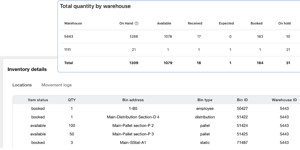Click Main-SStat-A1 bin address row

133,143
